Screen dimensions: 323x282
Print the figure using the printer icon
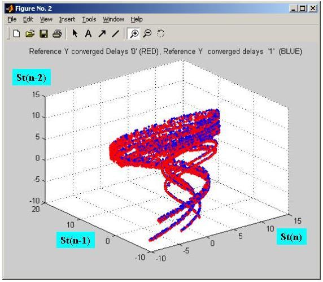pos(57,33)
